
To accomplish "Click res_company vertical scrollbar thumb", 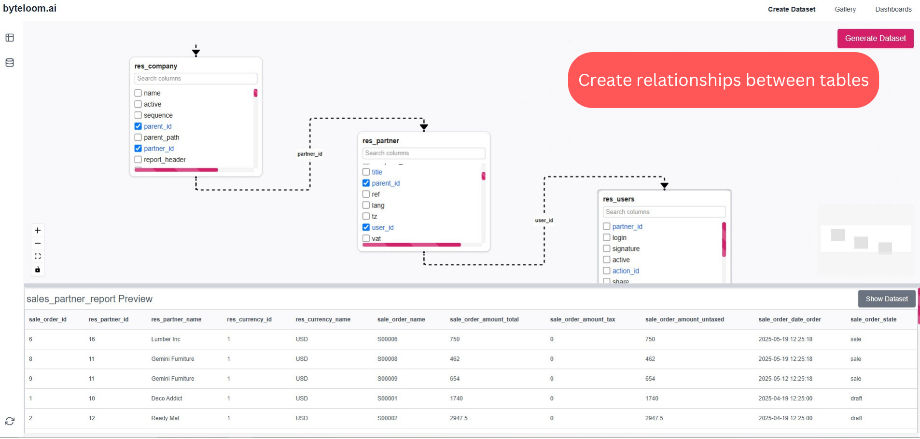I will point(255,93).
